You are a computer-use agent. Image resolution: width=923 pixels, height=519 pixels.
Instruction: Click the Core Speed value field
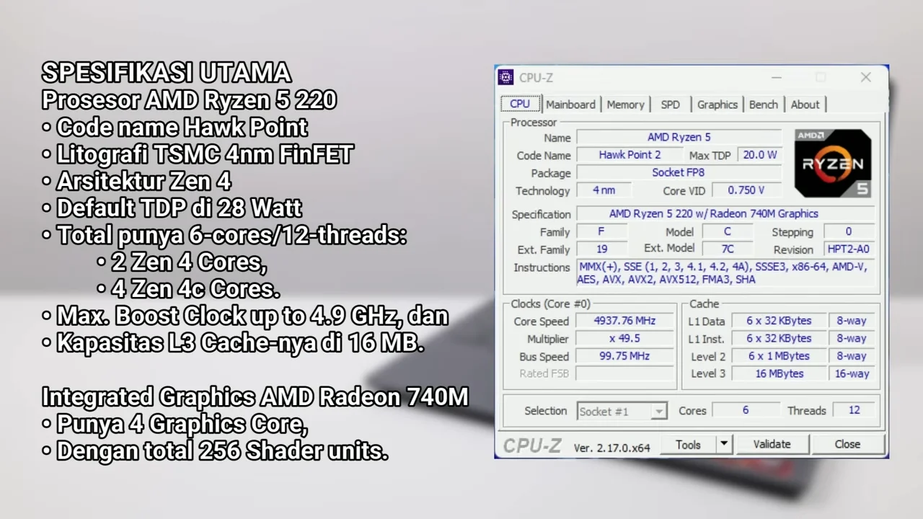624,321
